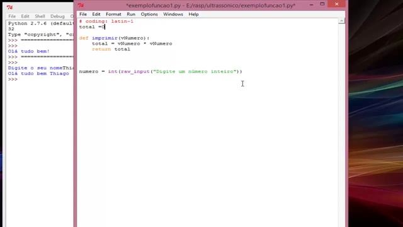Click the 'total = vNumero * vNumero' line
Screen dimensions: 403x227
[x=132, y=44]
